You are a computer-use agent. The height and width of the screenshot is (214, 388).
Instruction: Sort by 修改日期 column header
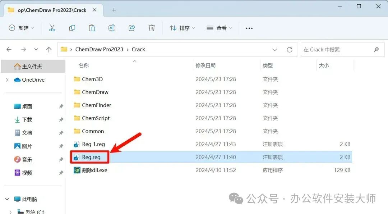click(x=205, y=65)
